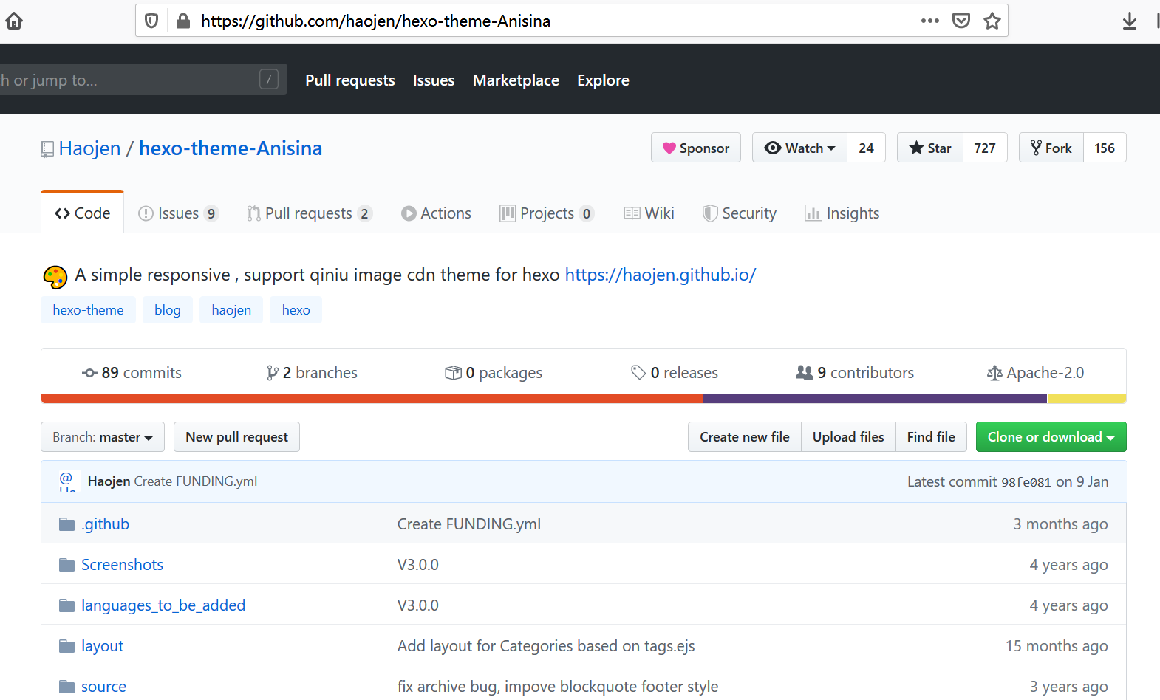The width and height of the screenshot is (1160, 700).
Task: Select yellow language bar segment
Action: (x=1087, y=399)
